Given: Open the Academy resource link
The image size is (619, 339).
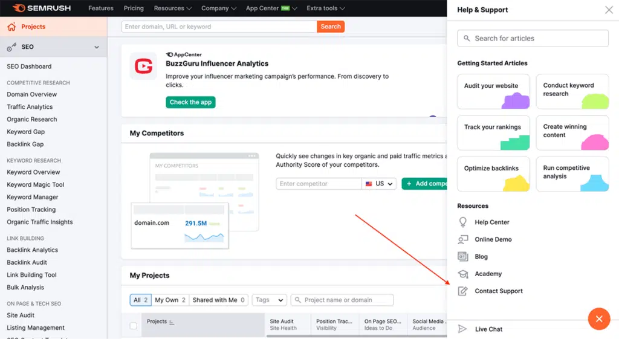Looking at the screenshot, I should (x=488, y=274).
